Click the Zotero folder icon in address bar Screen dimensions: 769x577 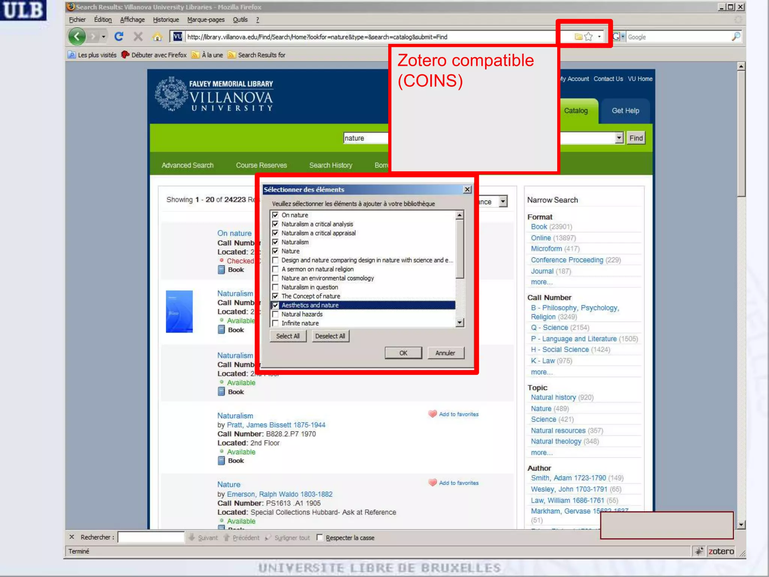[578, 37]
